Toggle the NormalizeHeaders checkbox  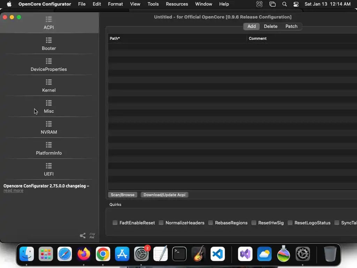[161, 223]
